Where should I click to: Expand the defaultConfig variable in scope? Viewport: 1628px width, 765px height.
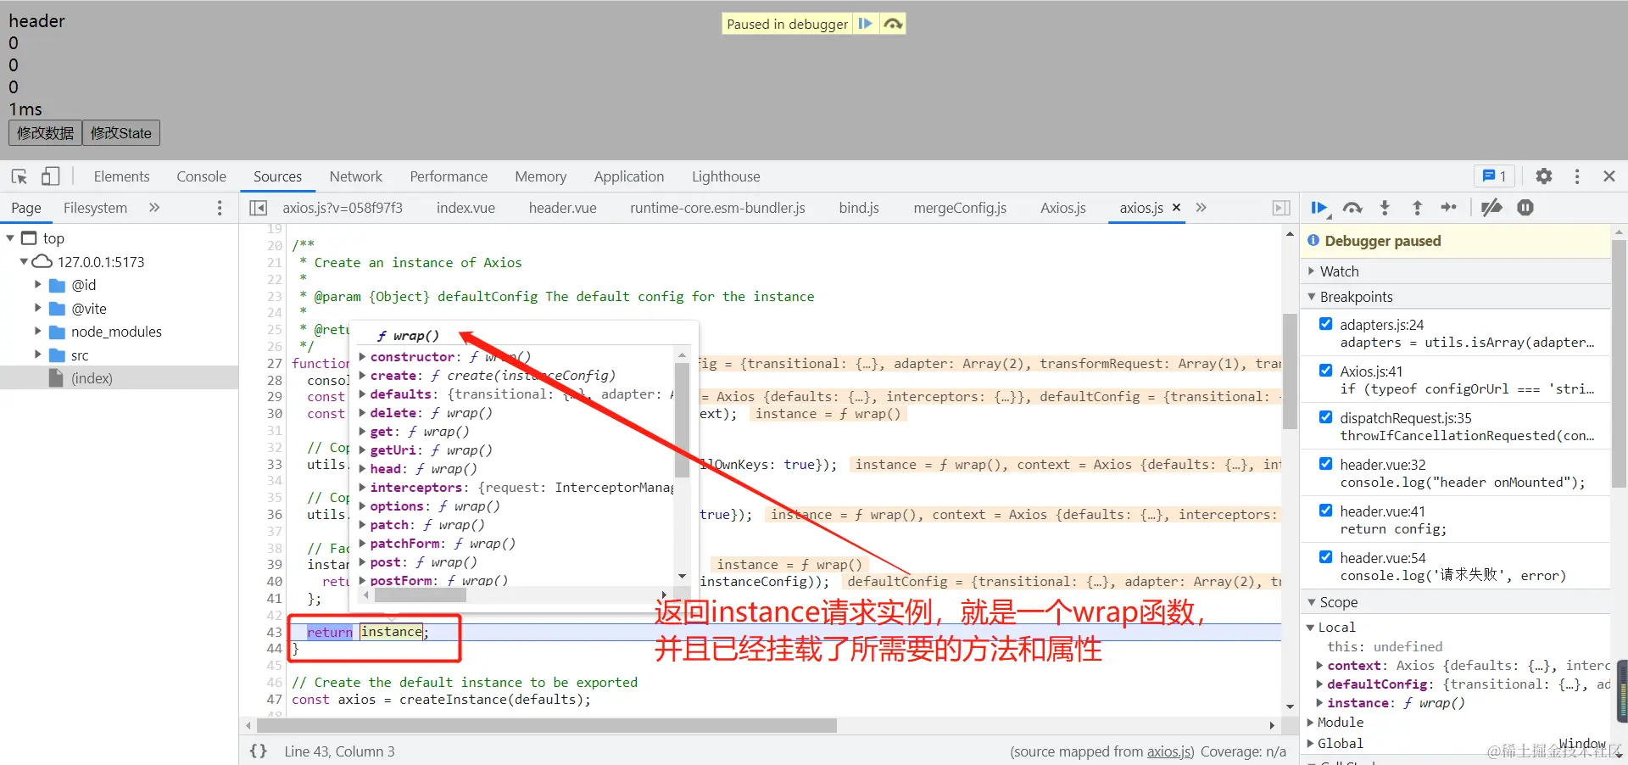[1319, 684]
